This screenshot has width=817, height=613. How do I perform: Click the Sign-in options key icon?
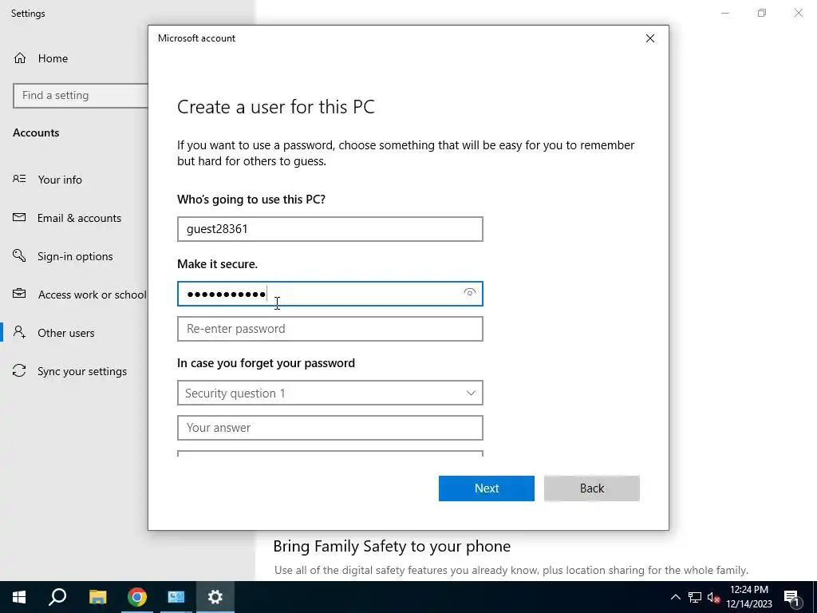tap(19, 255)
